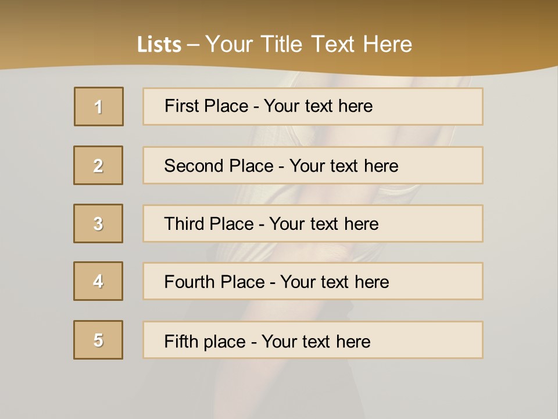Click the dash in the slide title

[x=193, y=45]
